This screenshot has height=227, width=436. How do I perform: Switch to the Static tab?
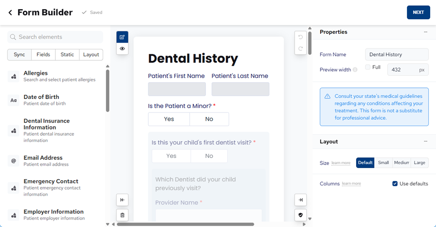pyautogui.click(x=67, y=55)
